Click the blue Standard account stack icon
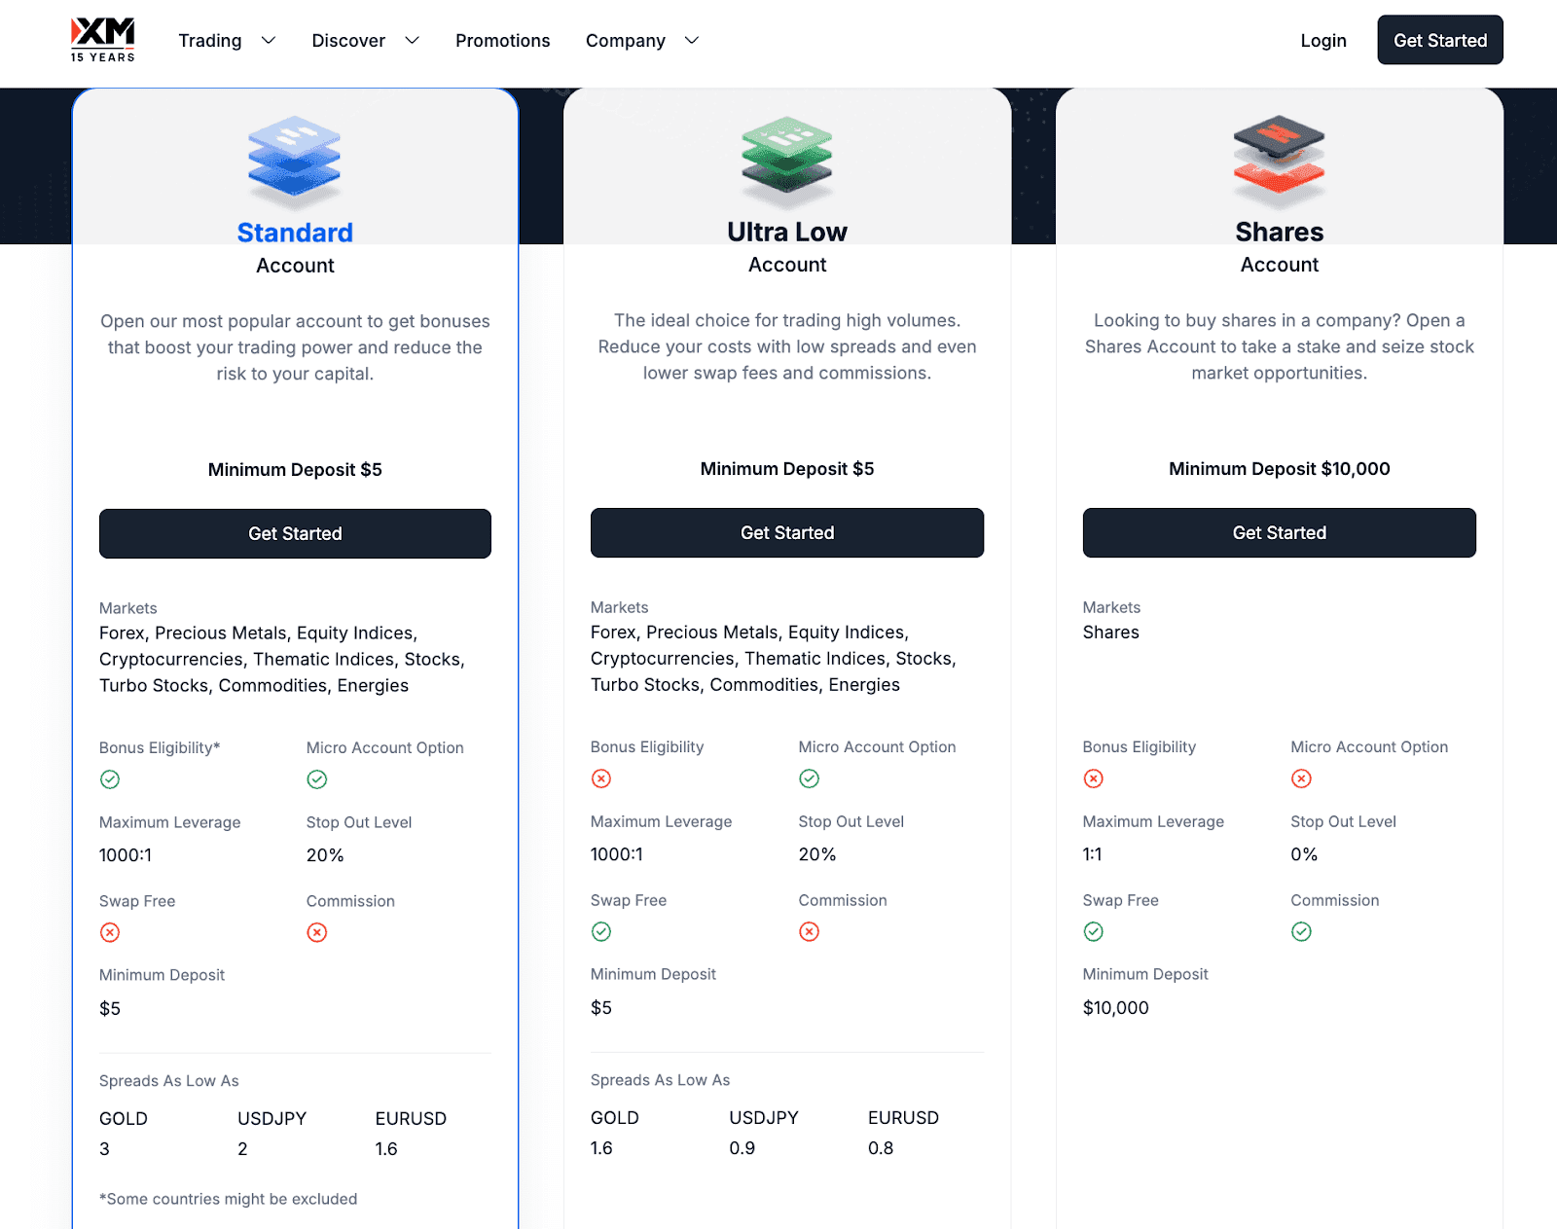The width and height of the screenshot is (1557, 1229). pos(295,162)
